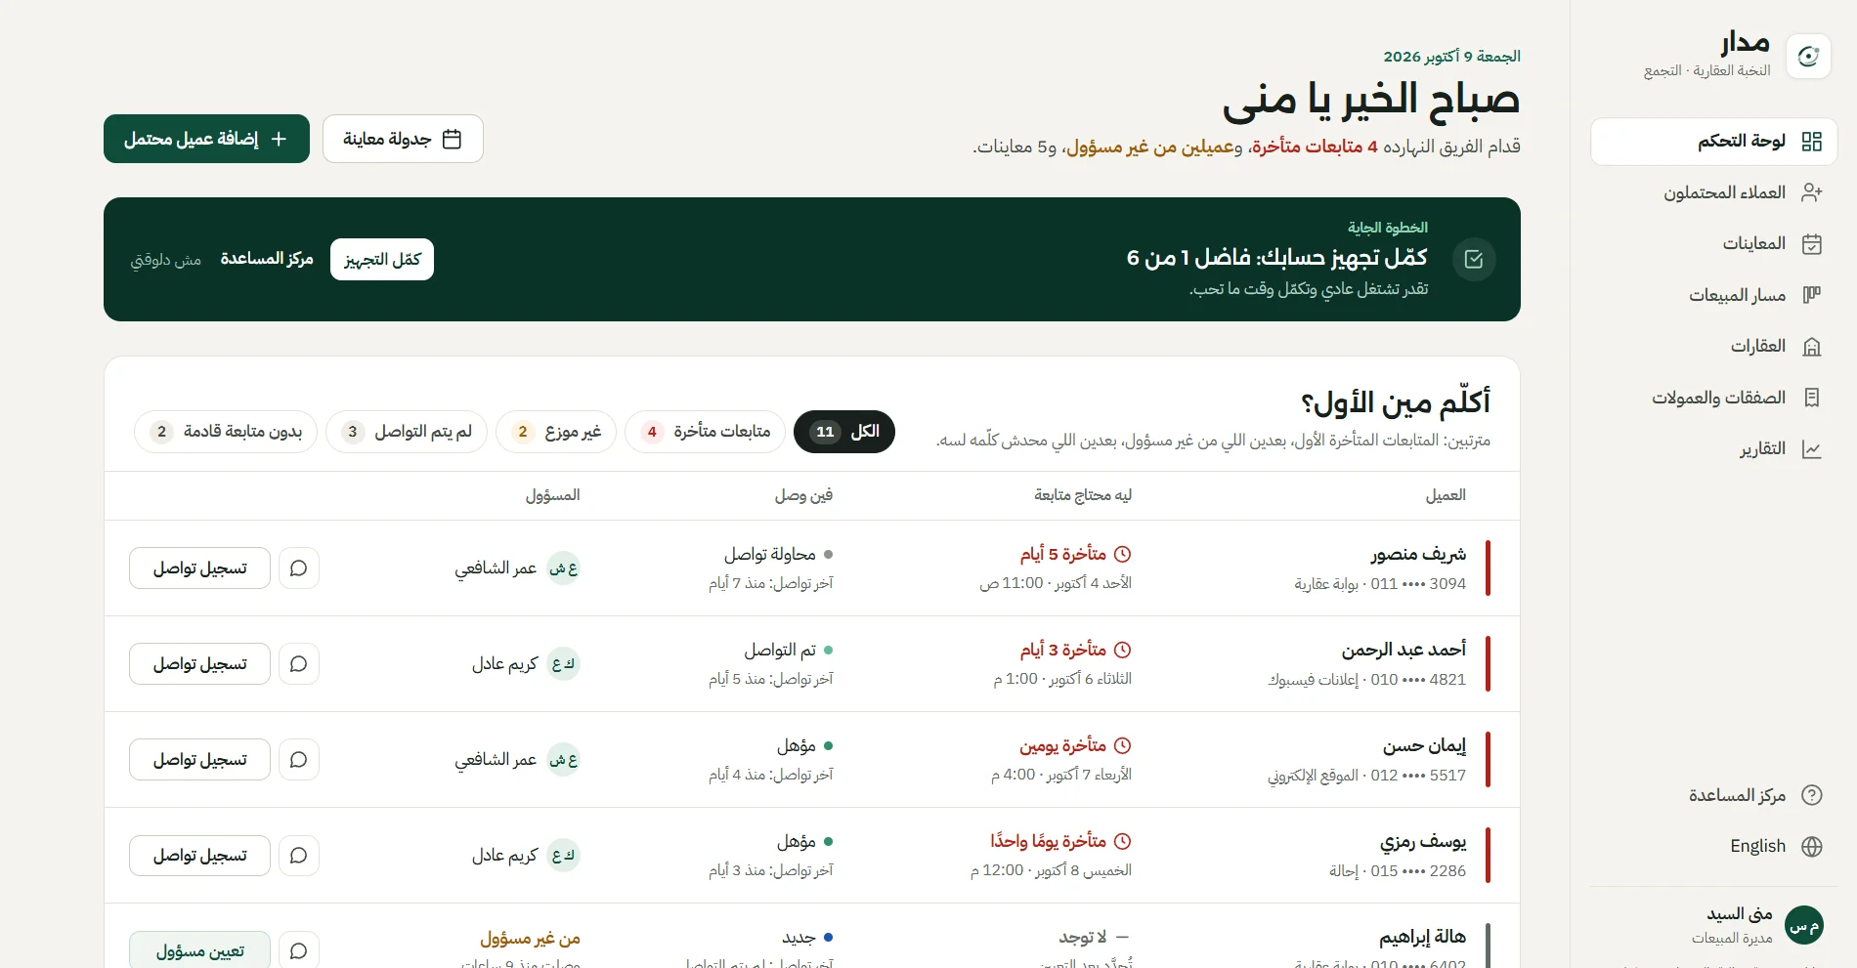Open client name شريف منصور
The width and height of the screenshot is (1857, 968).
tap(1418, 555)
